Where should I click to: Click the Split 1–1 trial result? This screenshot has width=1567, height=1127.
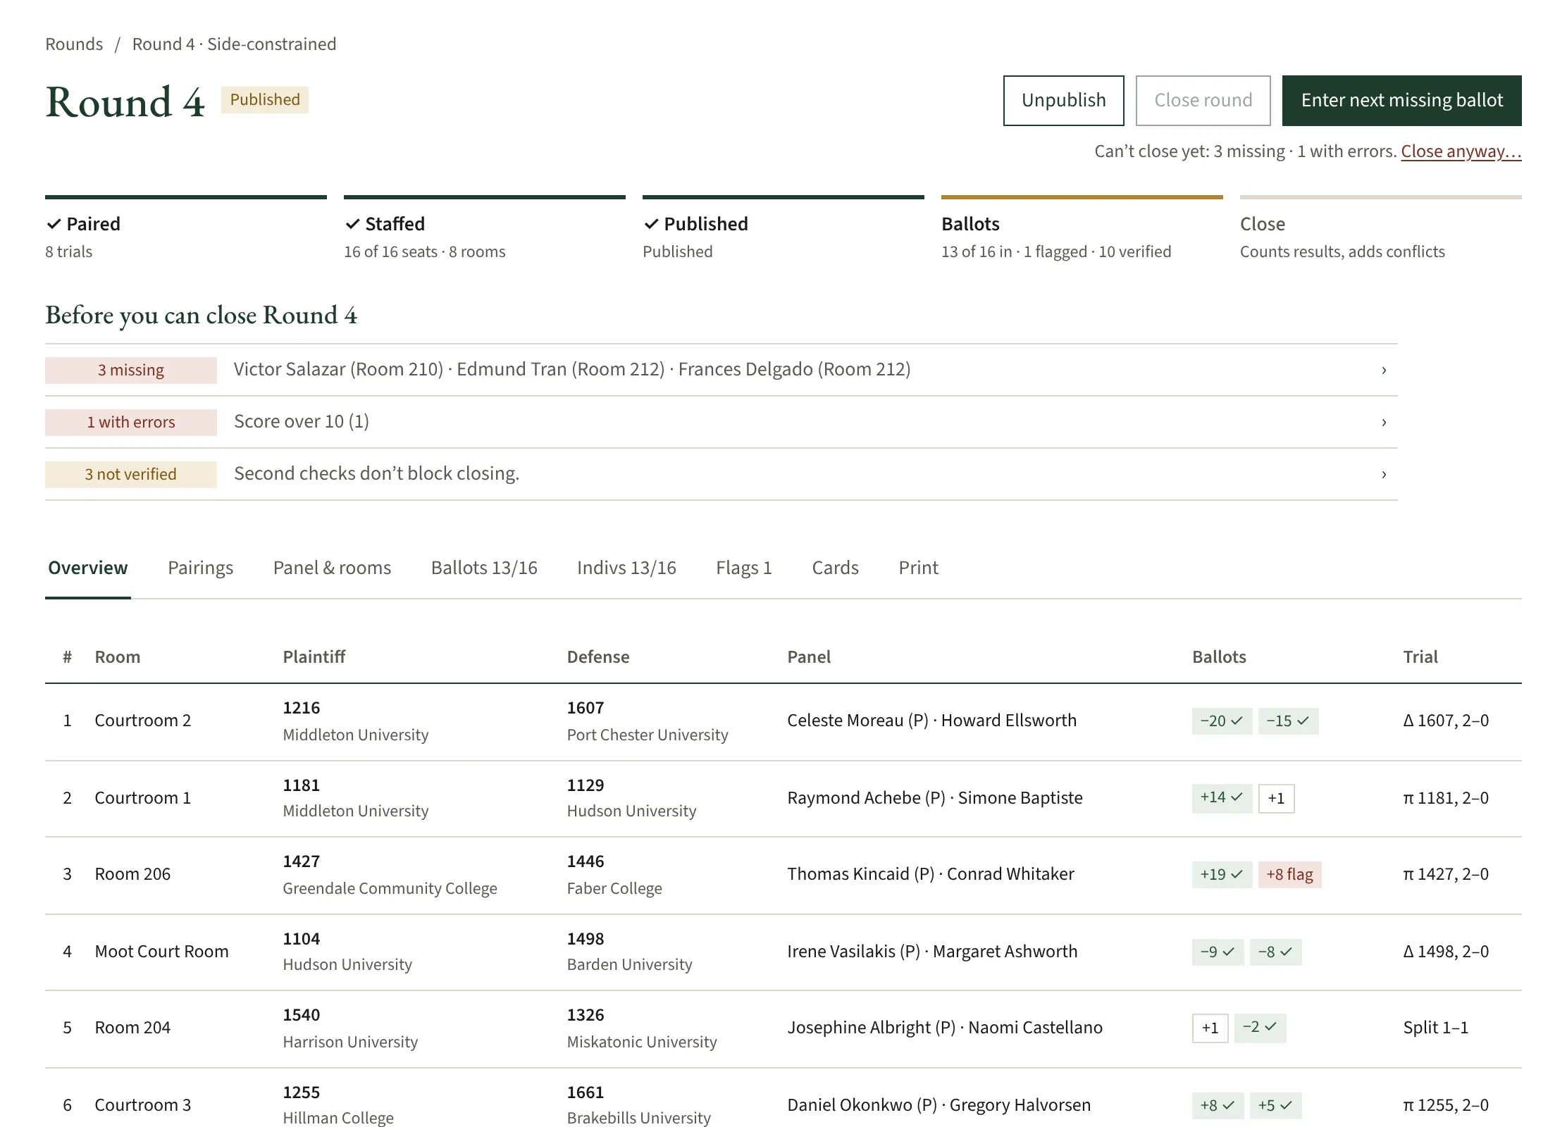1435,1028
